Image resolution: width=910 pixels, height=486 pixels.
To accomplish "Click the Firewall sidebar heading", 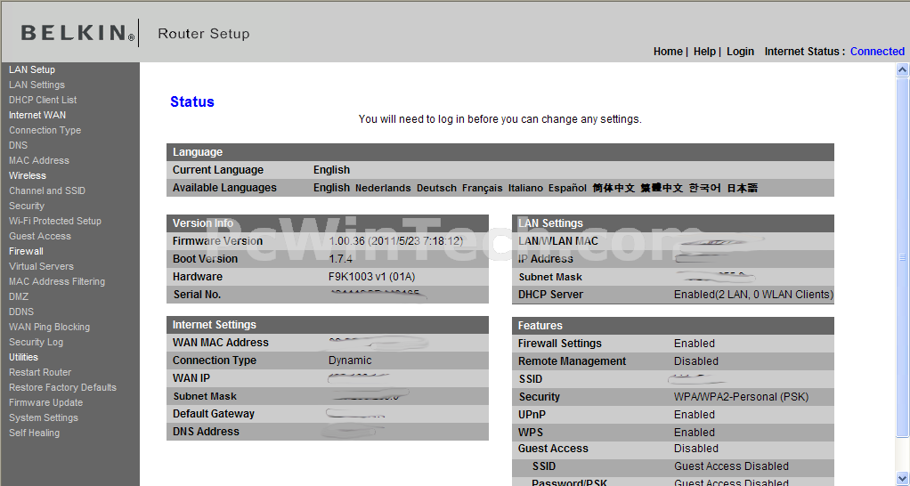I will pyautogui.click(x=26, y=250).
